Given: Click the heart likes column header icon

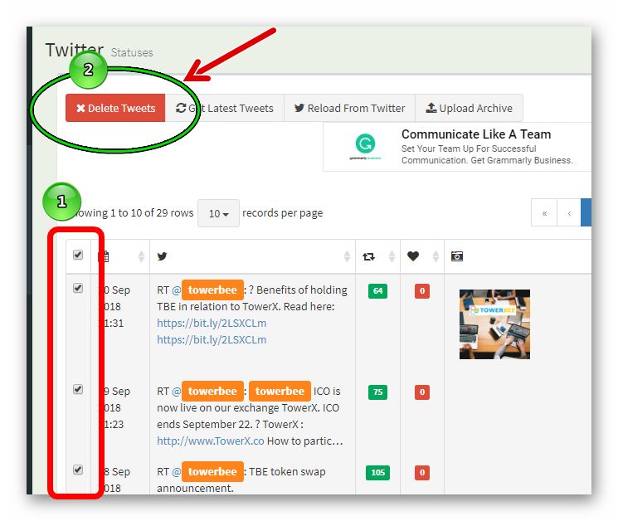Looking at the screenshot, I should click(413, 256).
